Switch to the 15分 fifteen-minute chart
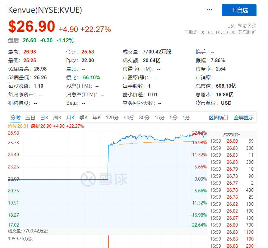 pyautogui.click(x=159, y=117)
